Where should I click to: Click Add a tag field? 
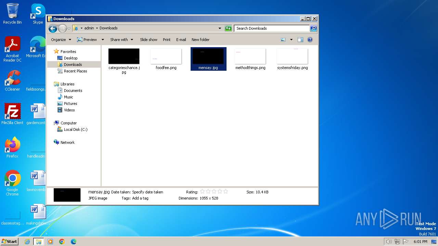[x=140, y=198]
